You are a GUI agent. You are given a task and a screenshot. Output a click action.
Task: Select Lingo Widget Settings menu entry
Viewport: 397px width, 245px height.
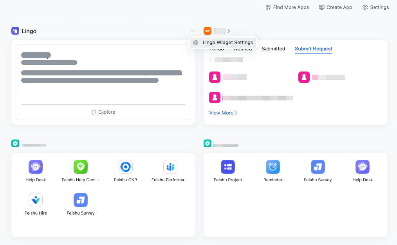(223, 43)
